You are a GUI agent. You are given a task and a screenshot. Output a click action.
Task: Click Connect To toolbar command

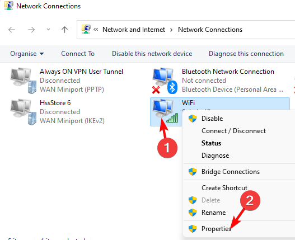78,54
